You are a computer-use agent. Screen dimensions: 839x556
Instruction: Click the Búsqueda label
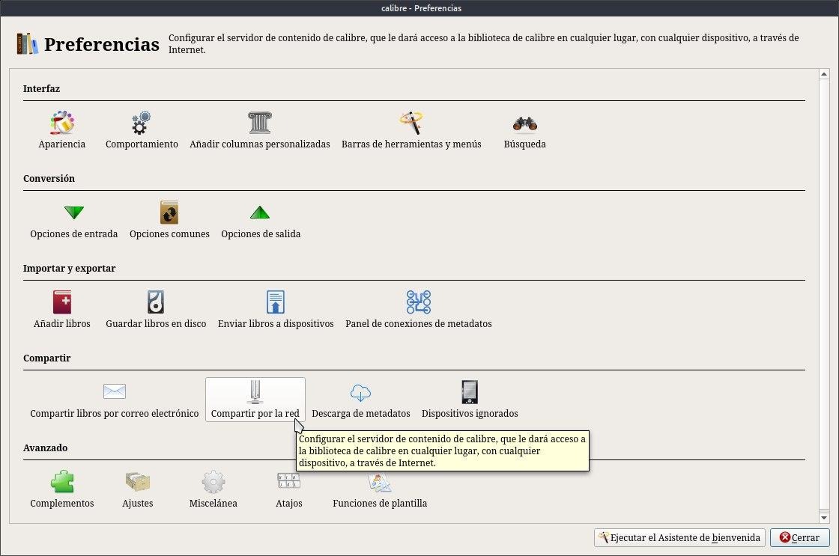click(x=525, y=144)
